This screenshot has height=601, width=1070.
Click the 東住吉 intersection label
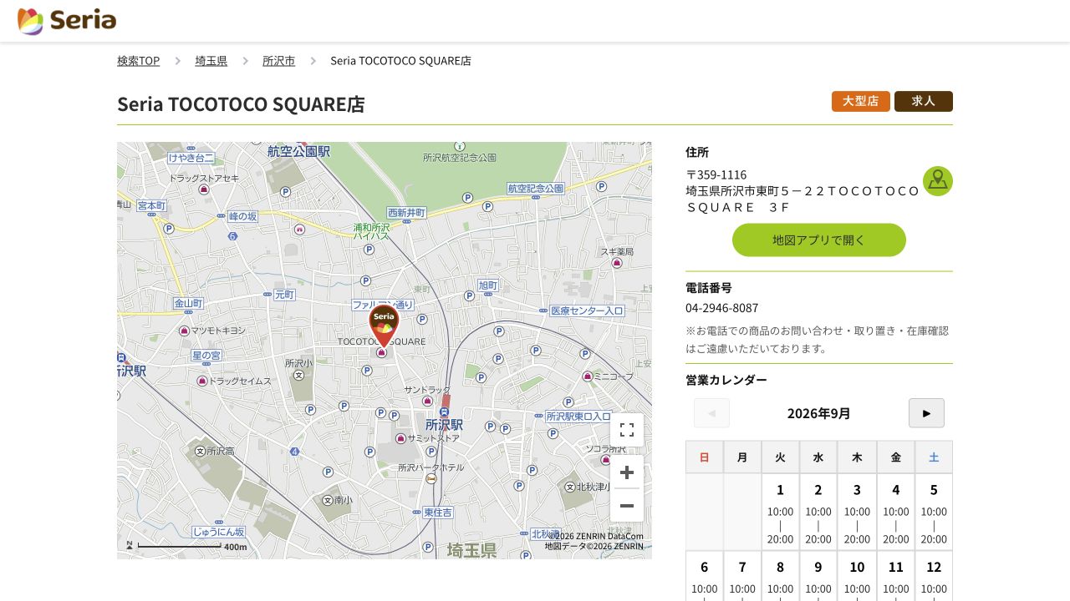438,512
